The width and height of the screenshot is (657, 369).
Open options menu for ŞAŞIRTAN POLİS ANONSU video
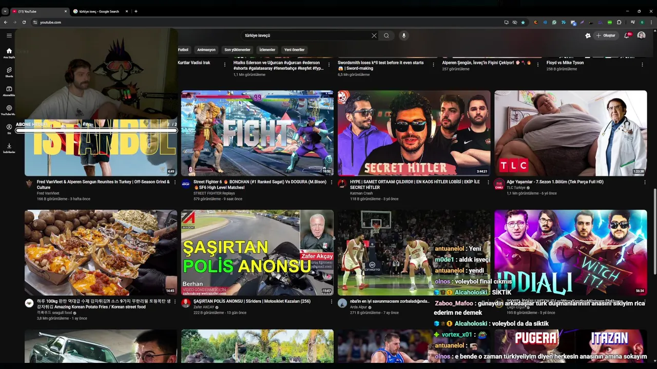coord(332,301)
